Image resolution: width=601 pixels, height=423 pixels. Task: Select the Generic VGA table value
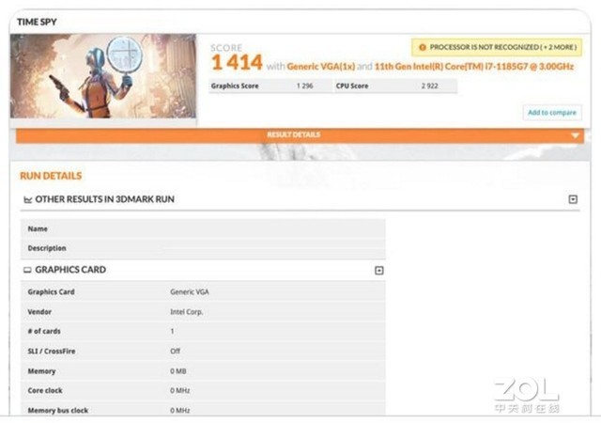[190, 292]
